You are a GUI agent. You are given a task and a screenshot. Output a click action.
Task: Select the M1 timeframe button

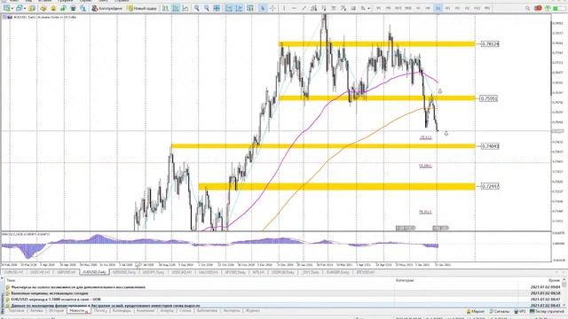pyautogui.click(x=379, y=8)
